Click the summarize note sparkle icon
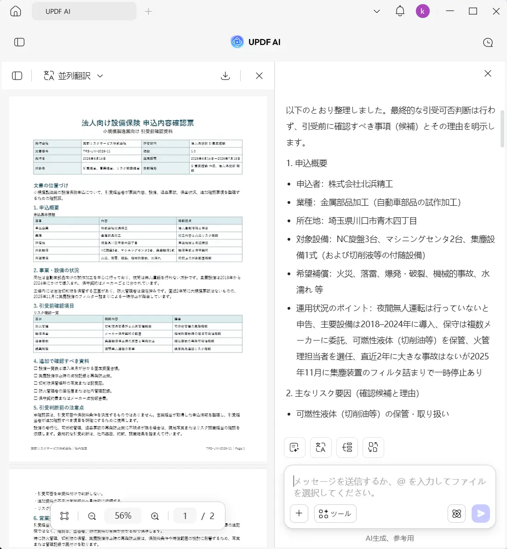 click(294, 447)
